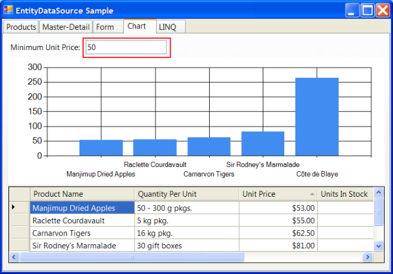The width and height of the screenshot is (393, 274).
Task: Select the Manjimup Dried Apples cell
Action: pyautogui.click(x=82, y=208)
